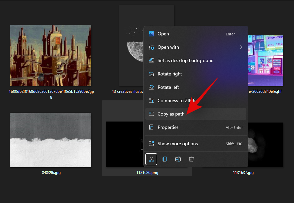294x203 pixels.
Task: Choose Open from the context menu
Action: tap(163, 34)
